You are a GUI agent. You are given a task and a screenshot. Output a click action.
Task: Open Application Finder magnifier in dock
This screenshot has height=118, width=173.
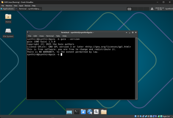96,112
